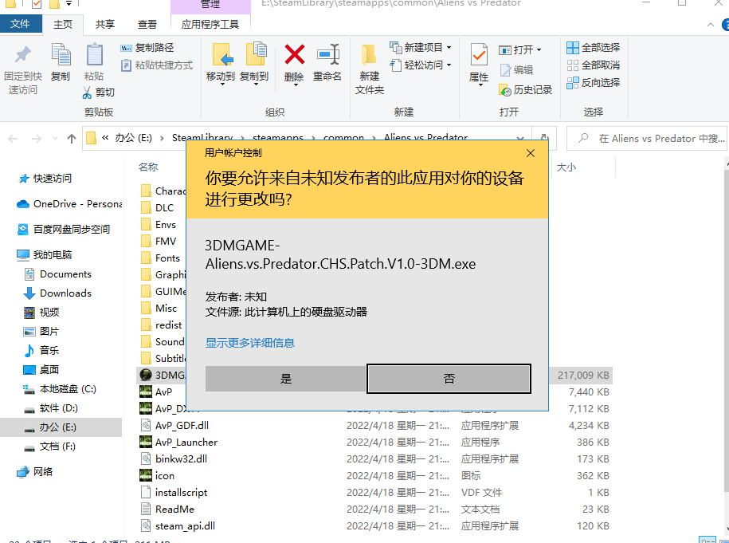Select the AvP_Launcher application icon
This screenshot has height=543, width=729.
click(x=146, y=442)
